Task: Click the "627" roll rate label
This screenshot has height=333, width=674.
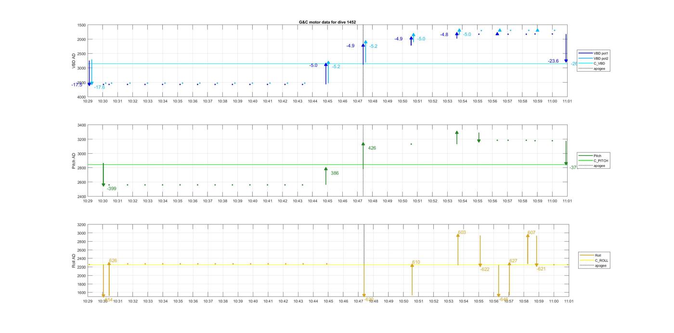Action: 513,261
